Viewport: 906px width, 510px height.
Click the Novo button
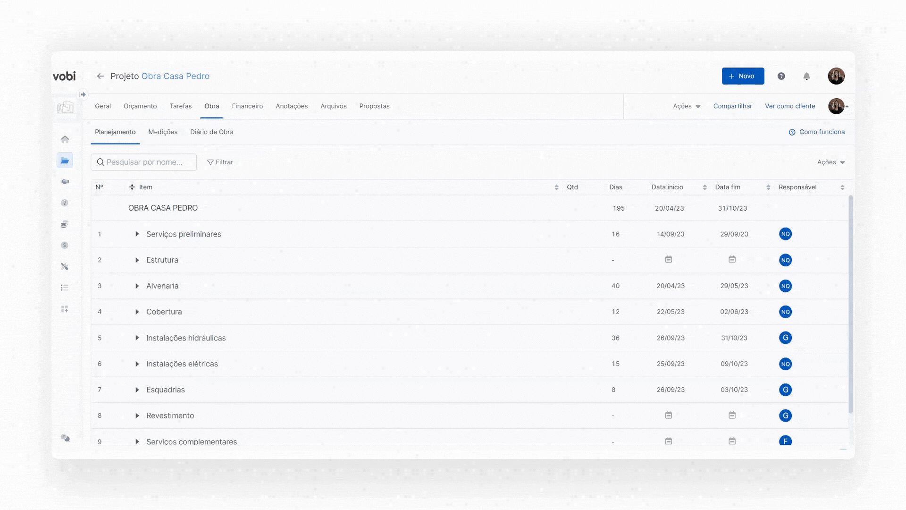[x=743, y=76]
